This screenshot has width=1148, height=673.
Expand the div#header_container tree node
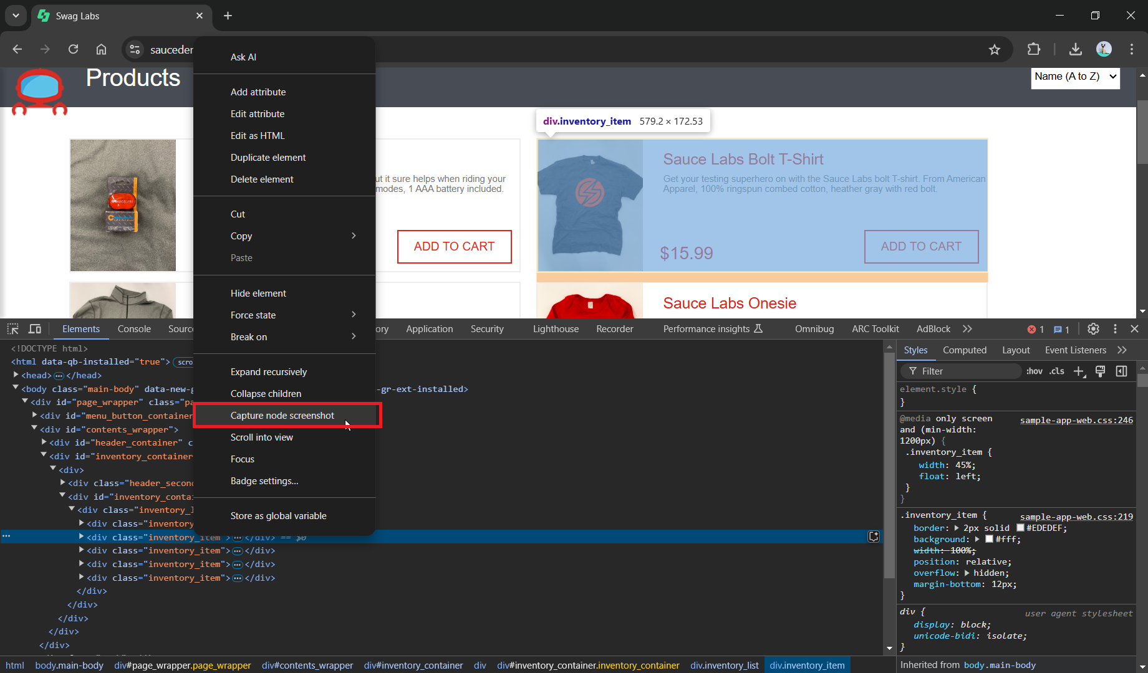(x=44, y=442)
